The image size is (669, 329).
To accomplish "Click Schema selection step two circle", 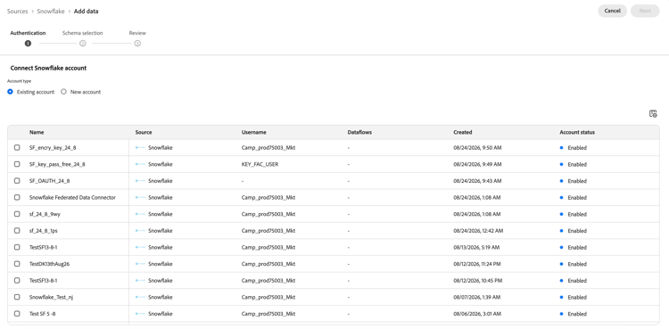I will pos(83,43).
